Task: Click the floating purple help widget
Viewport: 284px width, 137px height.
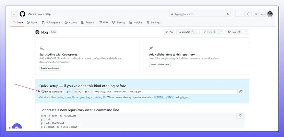Action: tap(17, 126)
